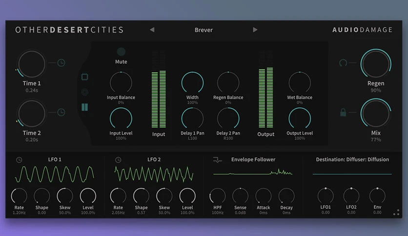
Task: Click the LFO 1 Rate knob
Action: (x=19, y=196)
